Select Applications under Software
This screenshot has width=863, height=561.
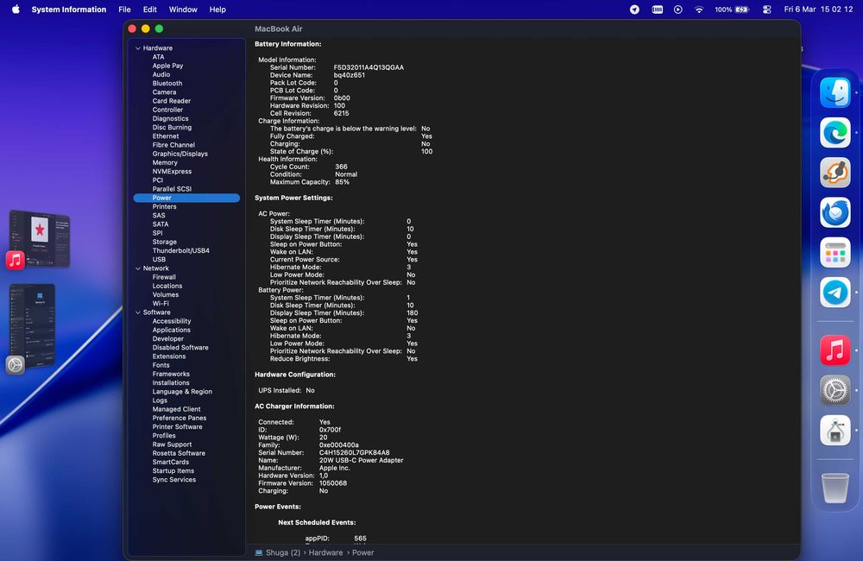tap(171, 331)
